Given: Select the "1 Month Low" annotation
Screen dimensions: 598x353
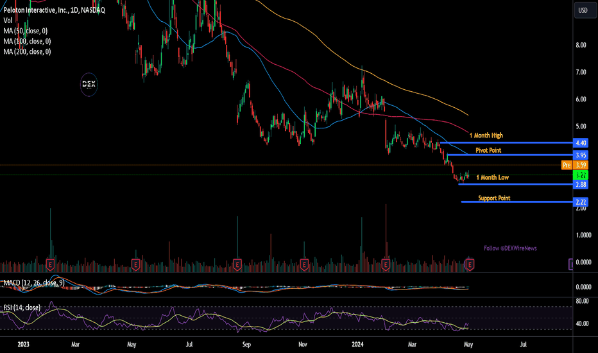Looking at the screenshot, I should [x=492, y=177].
